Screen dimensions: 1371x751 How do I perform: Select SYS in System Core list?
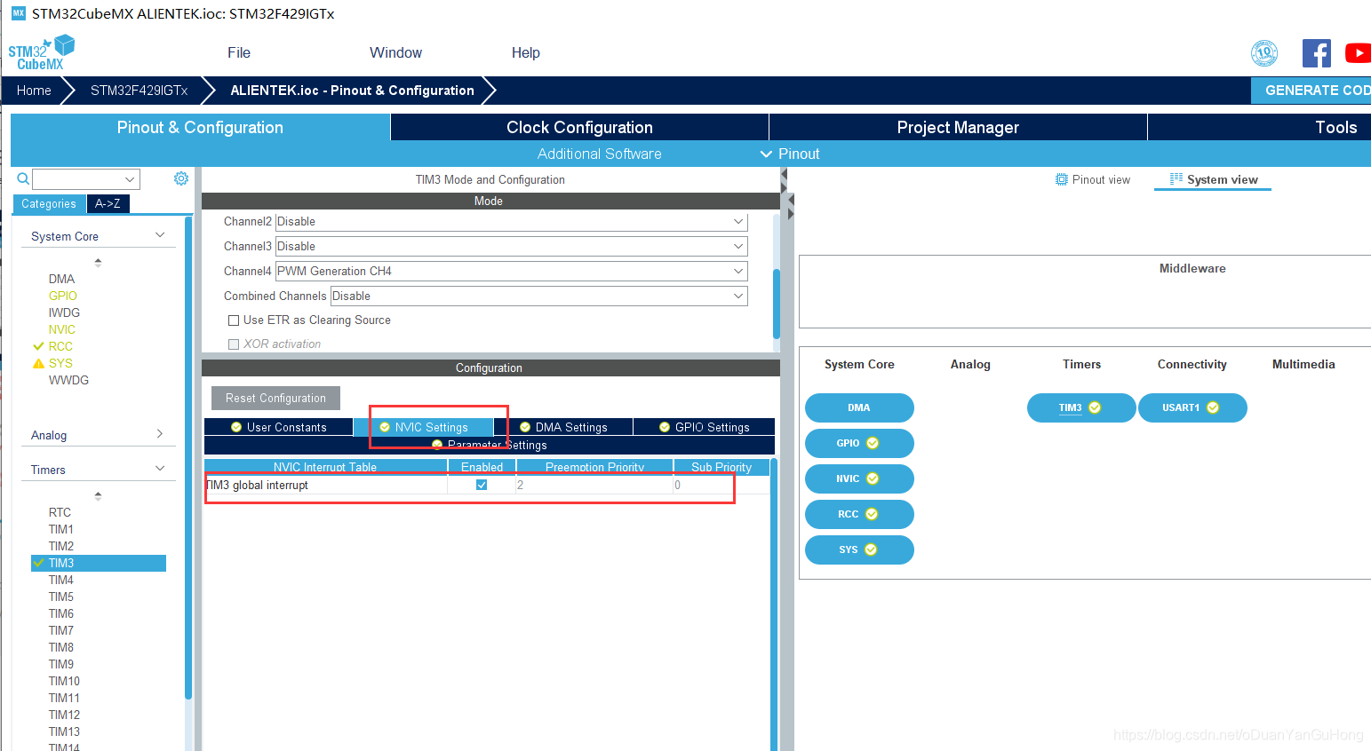[x=60, y=363]
